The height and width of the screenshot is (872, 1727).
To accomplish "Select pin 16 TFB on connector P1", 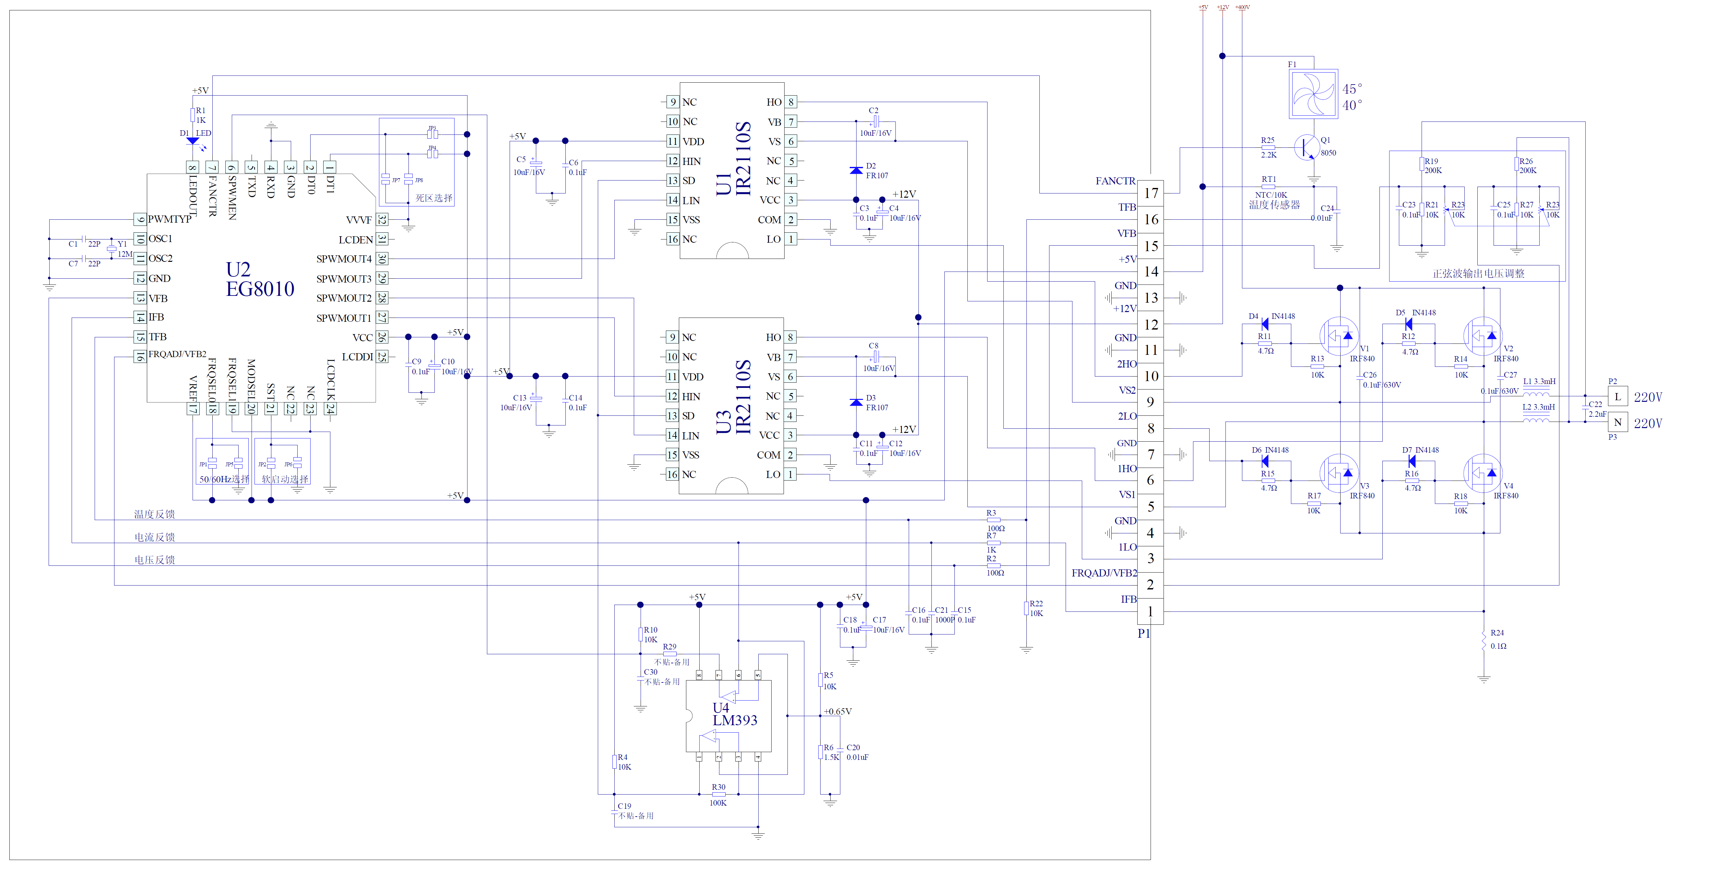I will [x=1151, y=219].
